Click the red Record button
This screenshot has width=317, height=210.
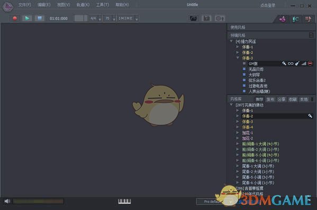click(15, 18)
